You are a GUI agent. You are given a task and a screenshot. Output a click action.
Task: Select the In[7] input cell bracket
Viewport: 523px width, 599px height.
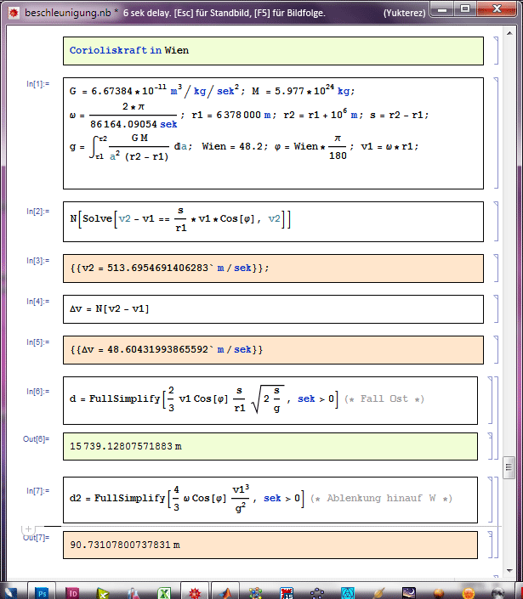(x=491, y=500)
